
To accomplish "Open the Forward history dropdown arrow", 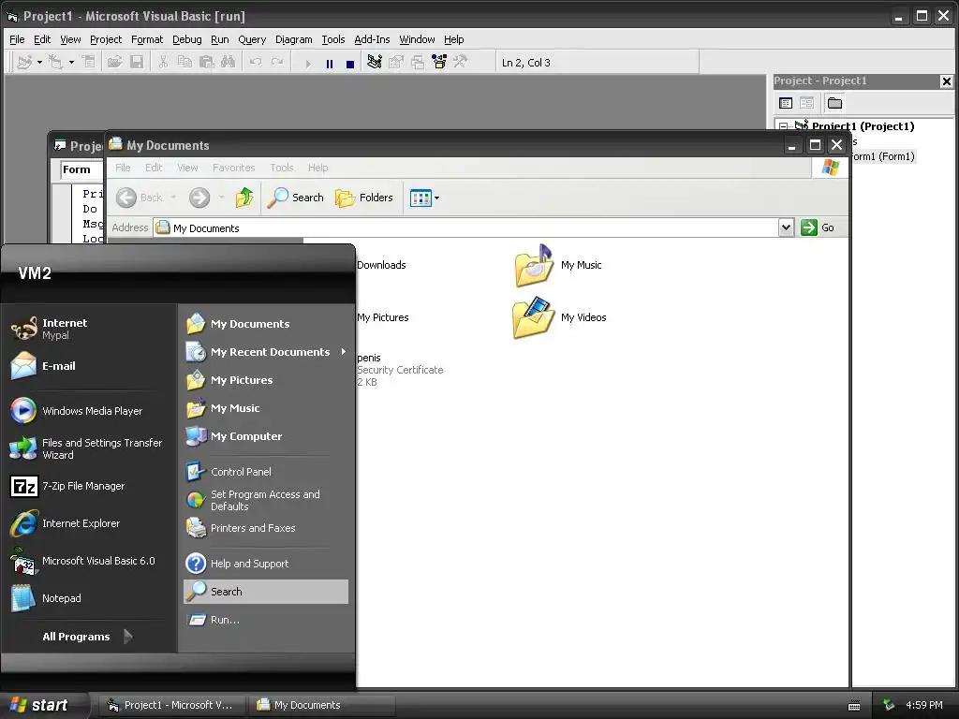I will tap(221, 198).
